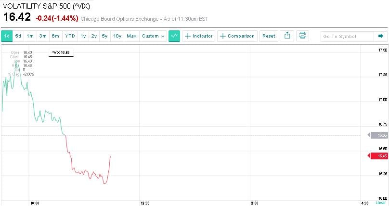The image size is (389, 206).
Task: Open the chart type line icon
Action: (174, 36)
